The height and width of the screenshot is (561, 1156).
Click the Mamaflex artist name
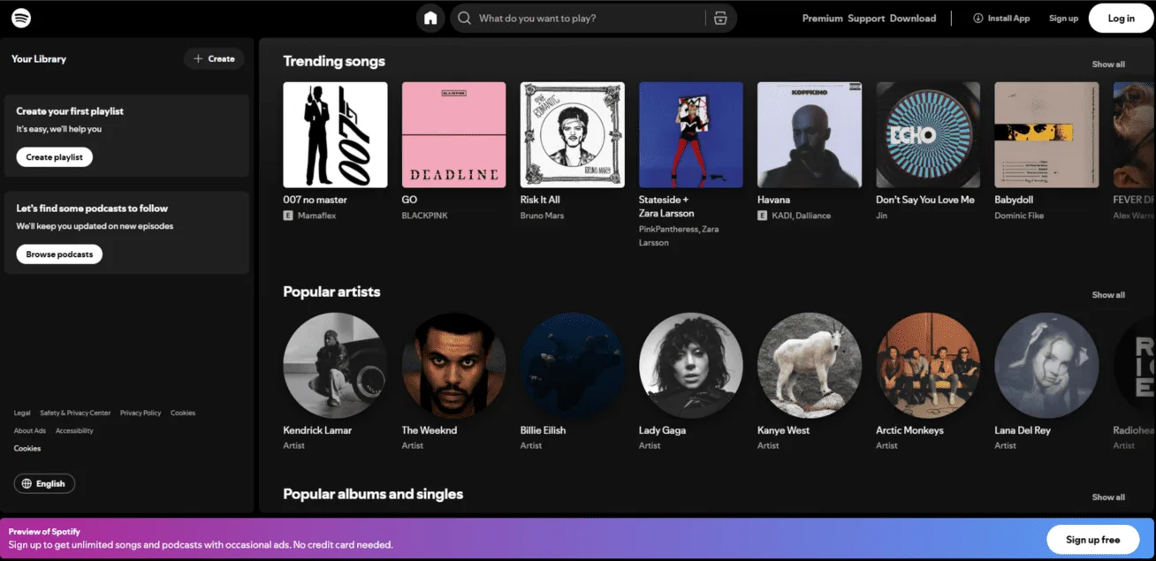click(317, 216)
